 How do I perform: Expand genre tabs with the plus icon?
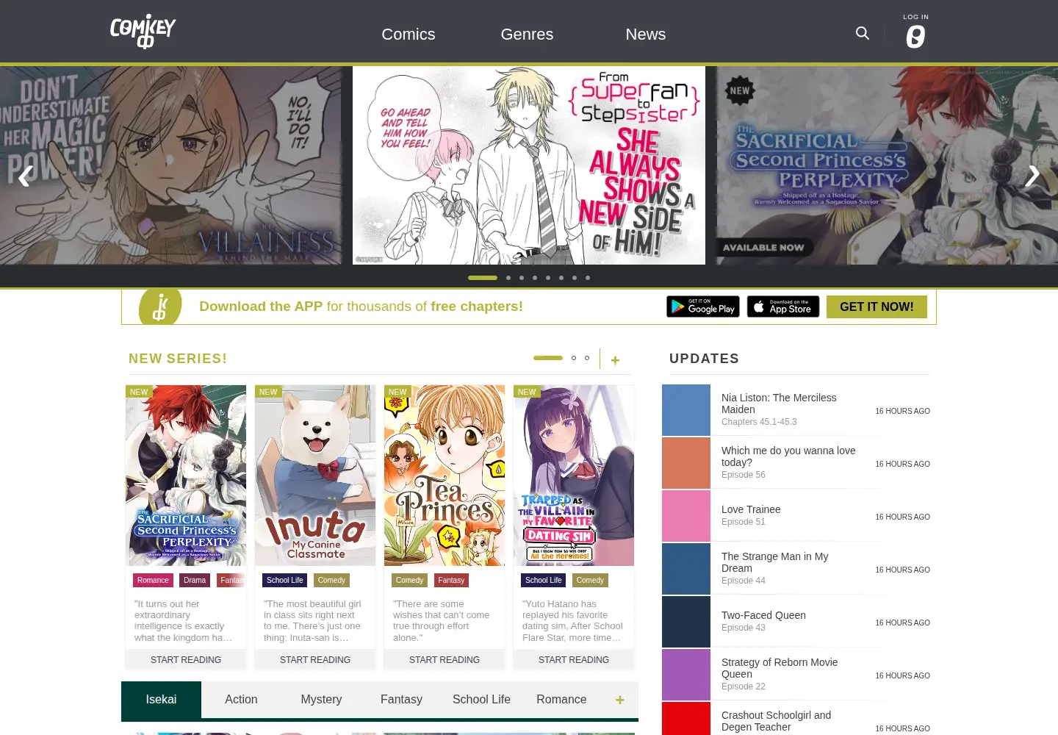pos(620,700)
